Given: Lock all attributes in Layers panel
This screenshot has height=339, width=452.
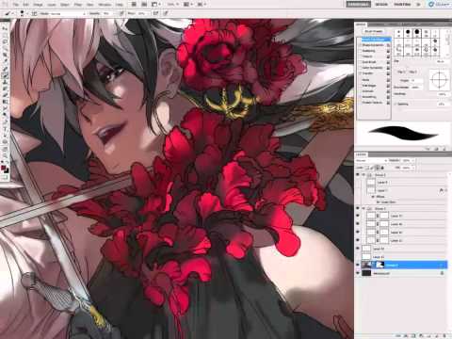Looking at the screenshot, I should (382, 168).
